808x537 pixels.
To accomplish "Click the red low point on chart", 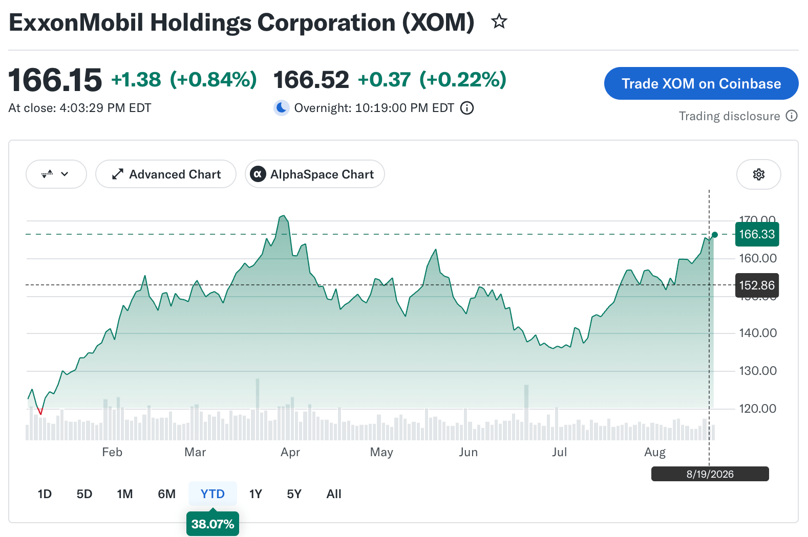I will [x=40, y=412].
